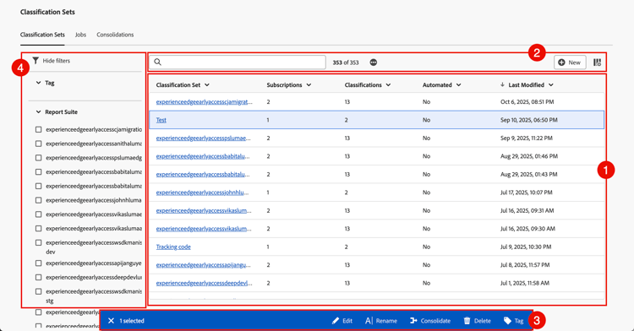Check experienceedgeearlyaccesscjamigratio report suite
634x331 pixels.
38,129
